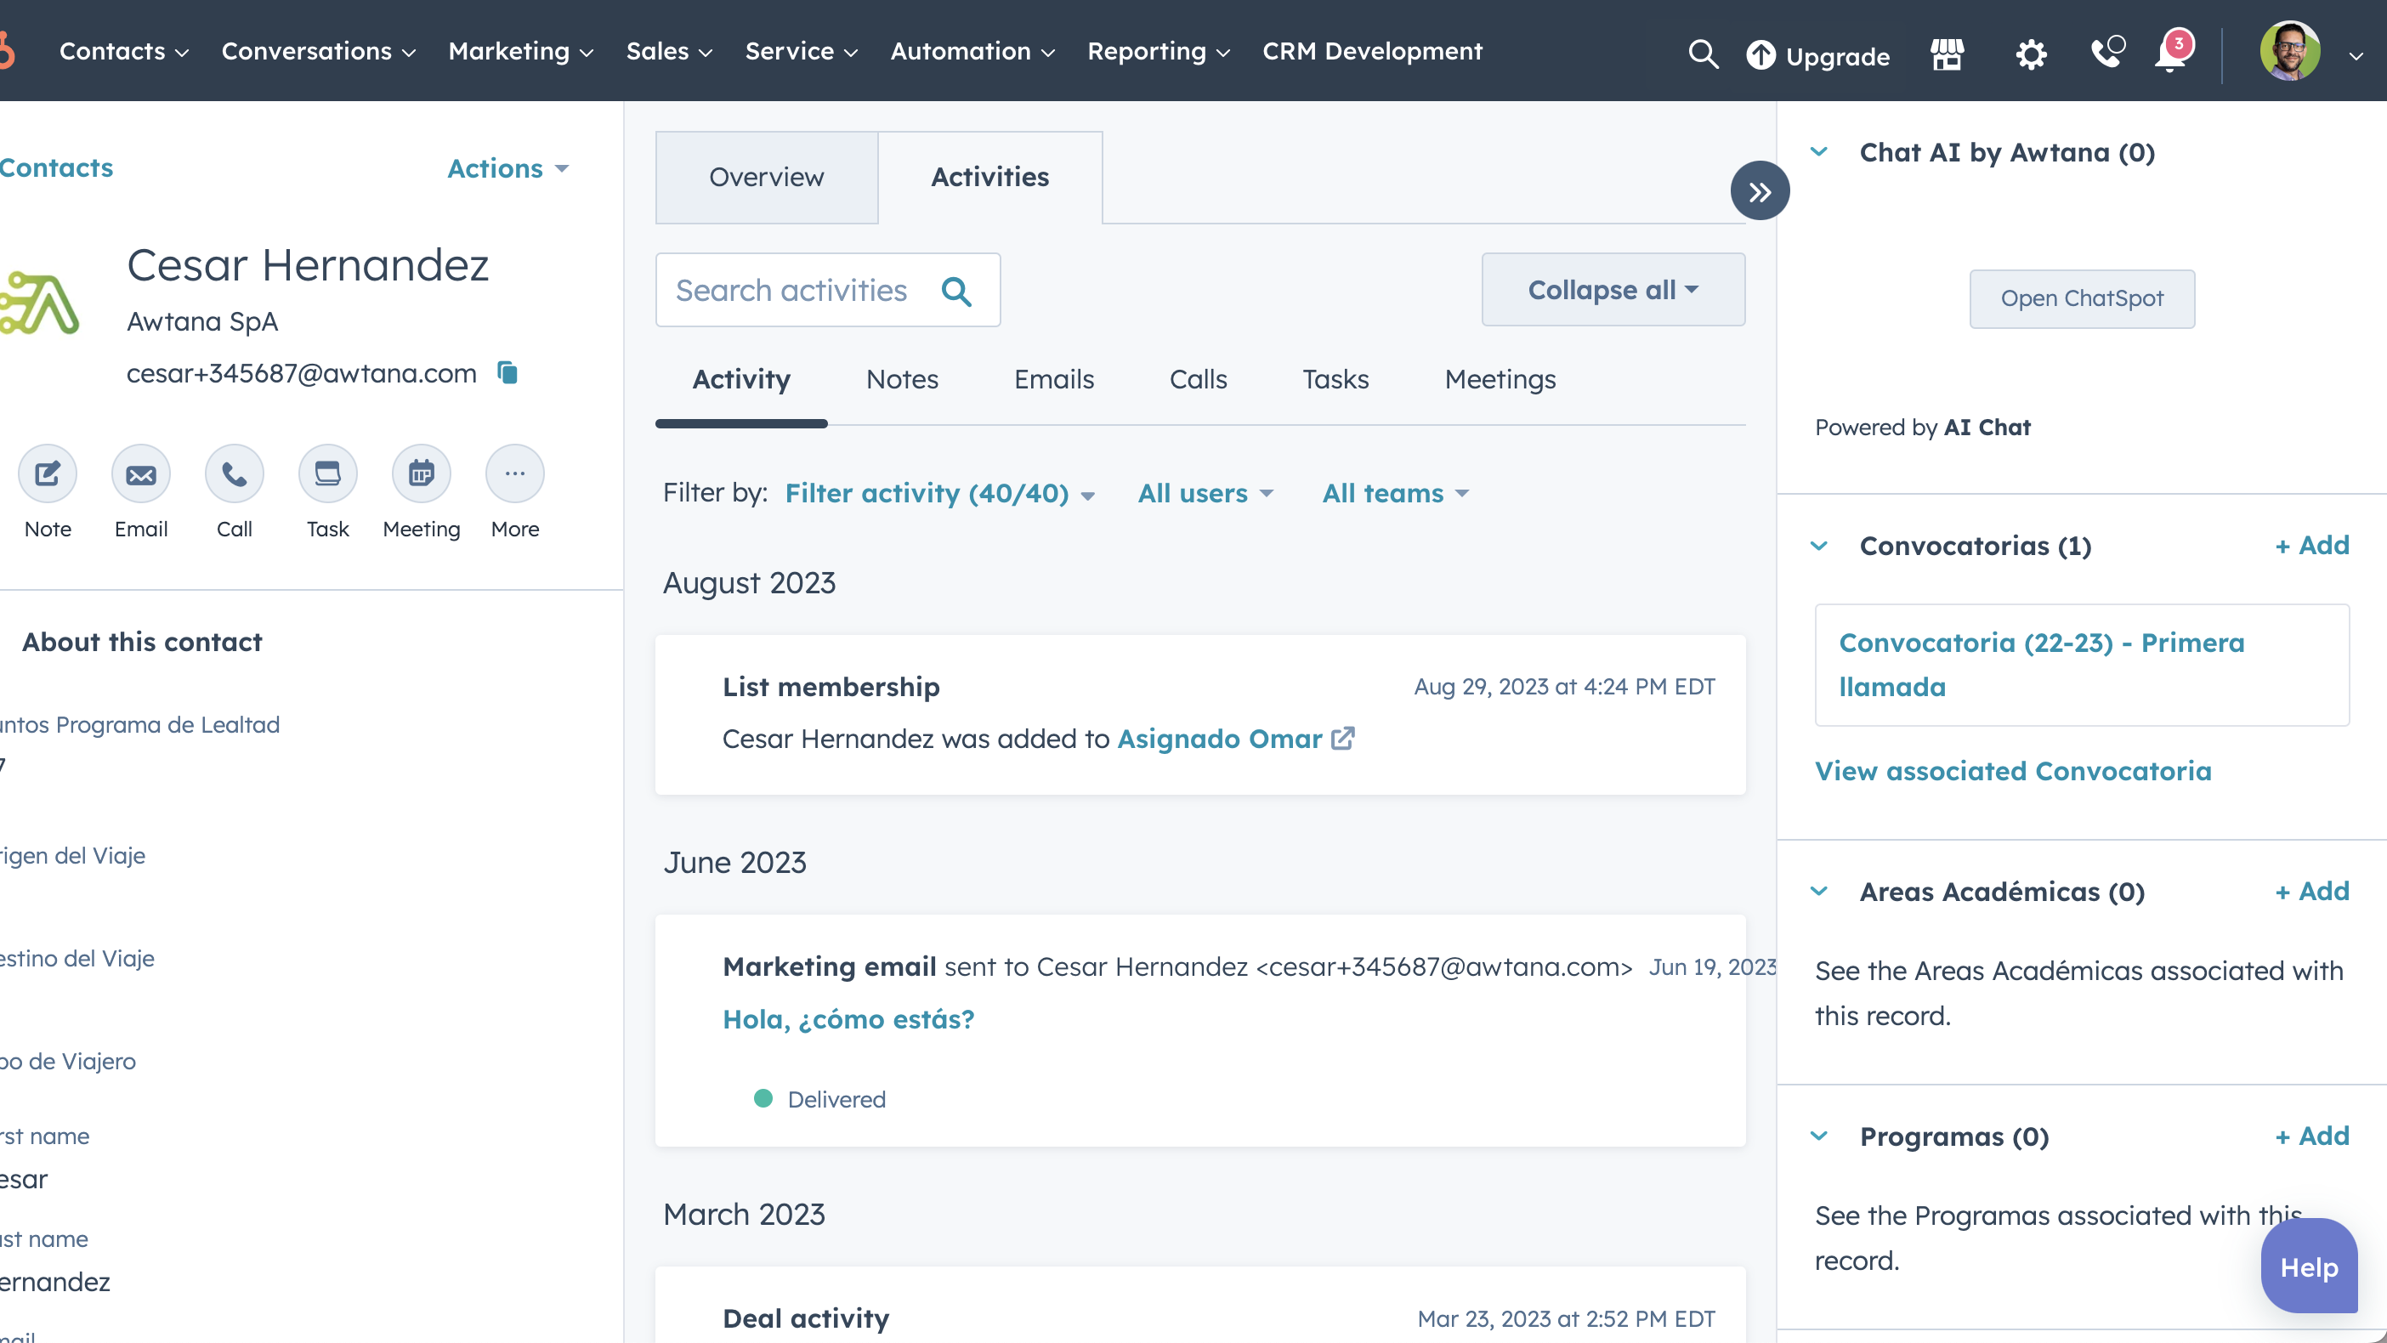The image size is (2387, 1343).
Task: Create a note using the Note icon
Action: pyautogui.click(x=48, y=473)
